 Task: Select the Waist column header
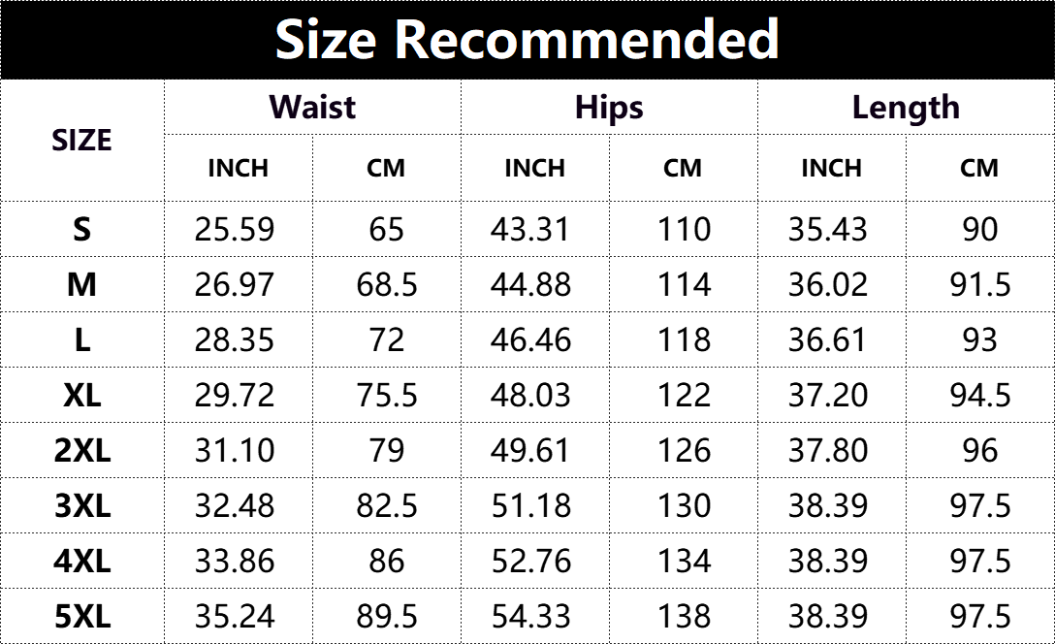point(312,107)
